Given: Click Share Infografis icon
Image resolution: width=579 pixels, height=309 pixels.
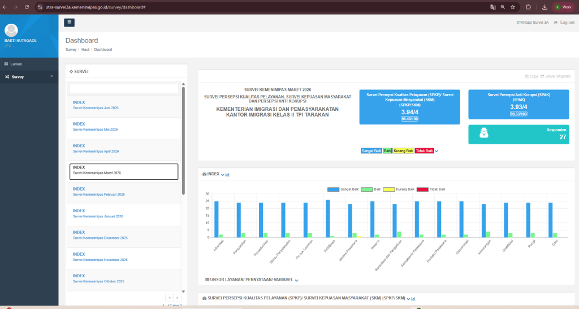Looking at the screenshot, I should click(542, 76).
